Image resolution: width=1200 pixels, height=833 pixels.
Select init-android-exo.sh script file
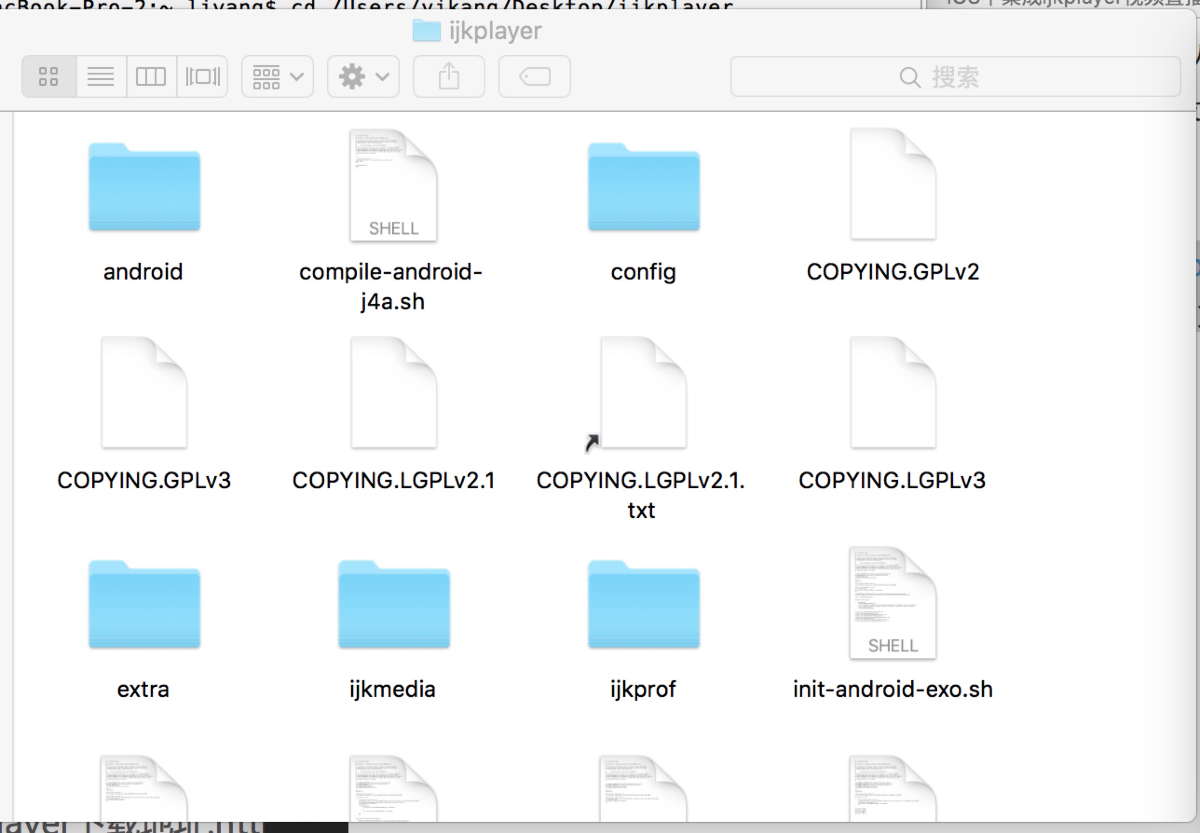pyautogui.click(x=893, y=604)
